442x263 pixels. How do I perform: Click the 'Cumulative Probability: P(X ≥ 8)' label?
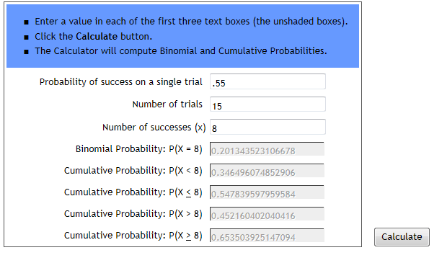pos(133,236)
